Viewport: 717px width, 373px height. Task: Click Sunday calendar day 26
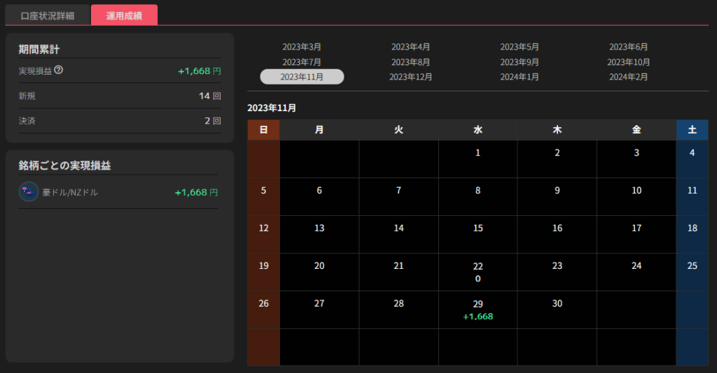click(263, 310)
